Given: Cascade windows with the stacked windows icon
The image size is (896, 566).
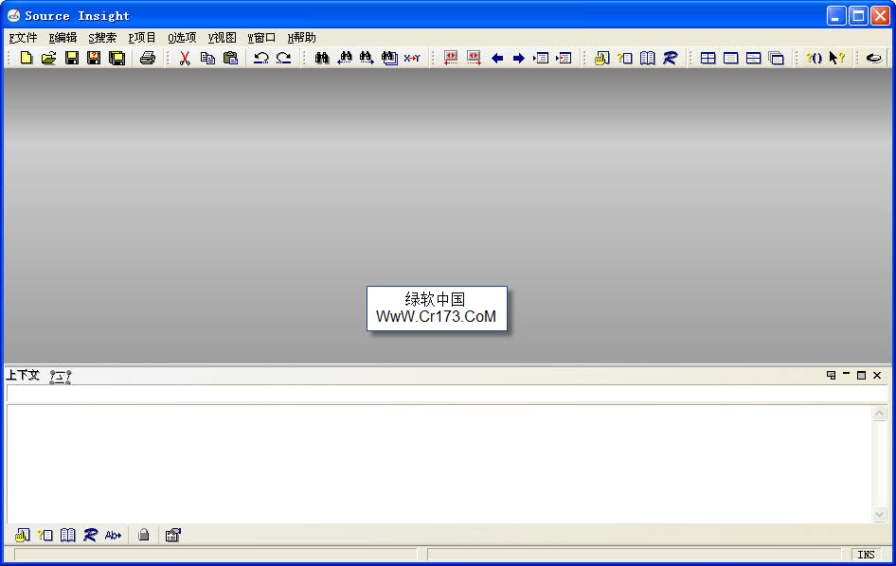Looking at the screenshot, I should pos(777,58).
